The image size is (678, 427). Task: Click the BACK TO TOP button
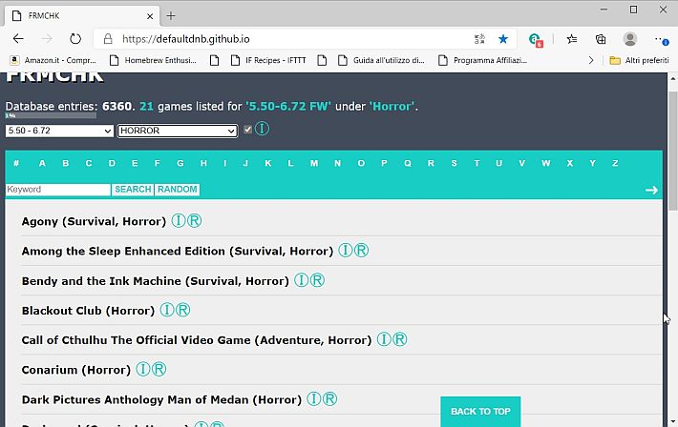pyautogui.click(x=480, y=412)
